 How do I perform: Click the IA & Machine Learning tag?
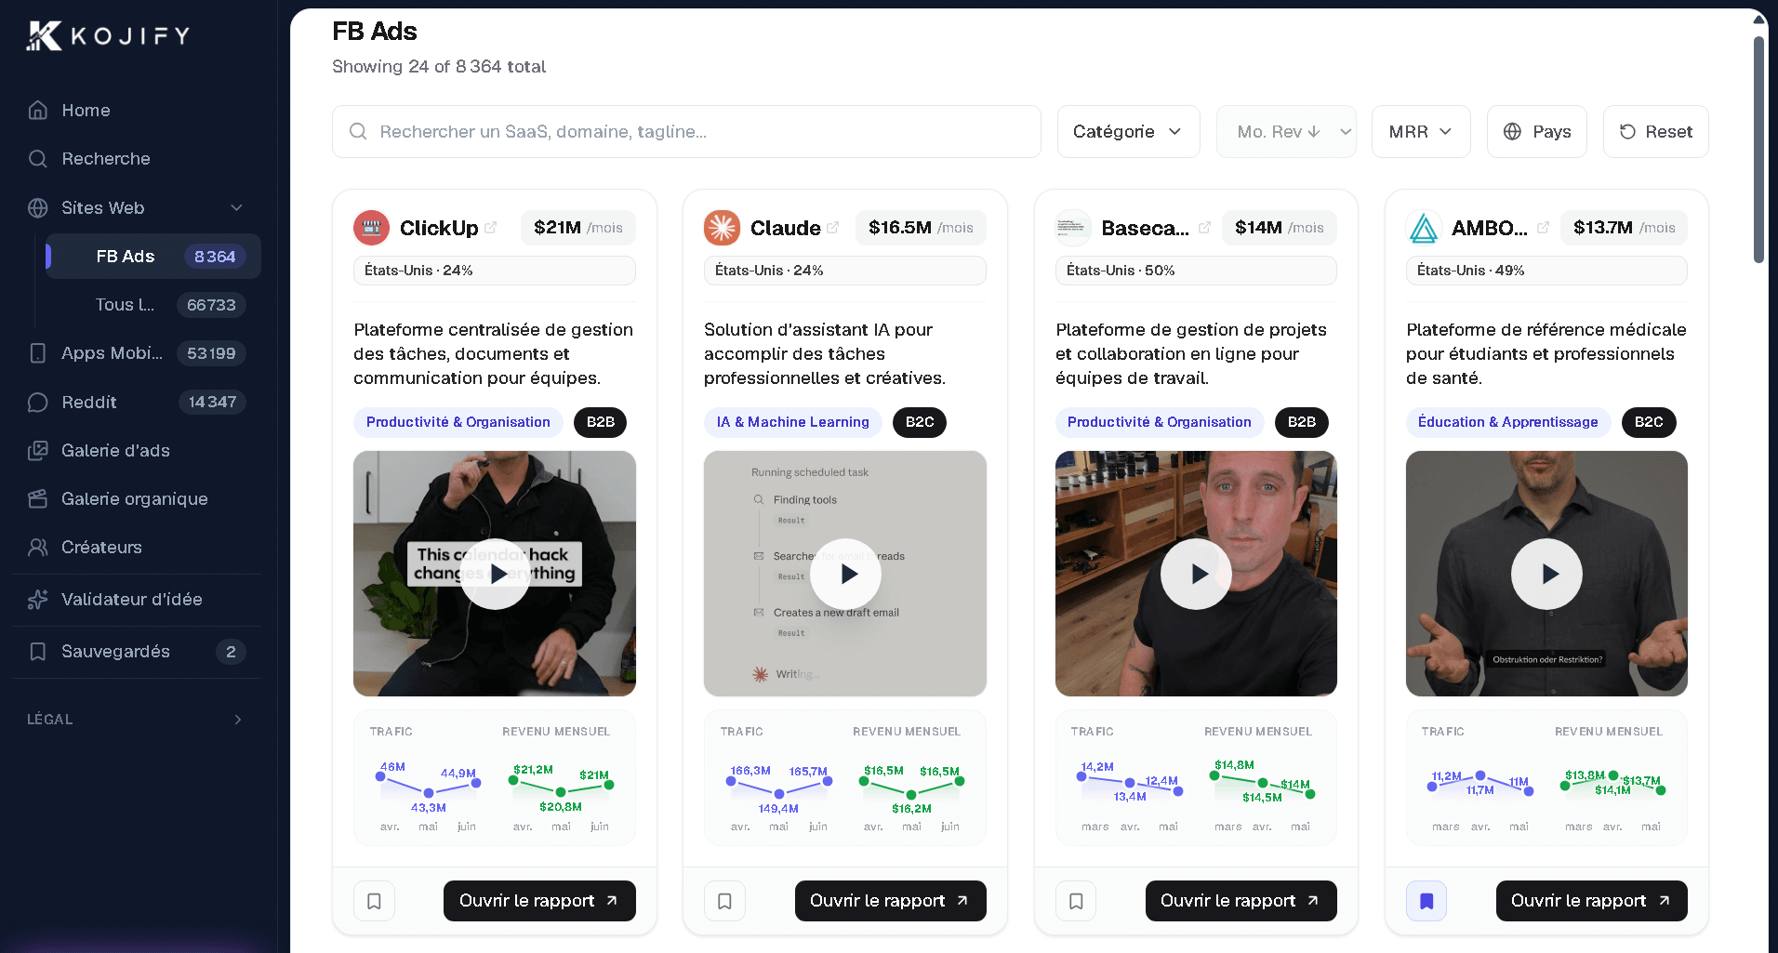click(792, 422)
